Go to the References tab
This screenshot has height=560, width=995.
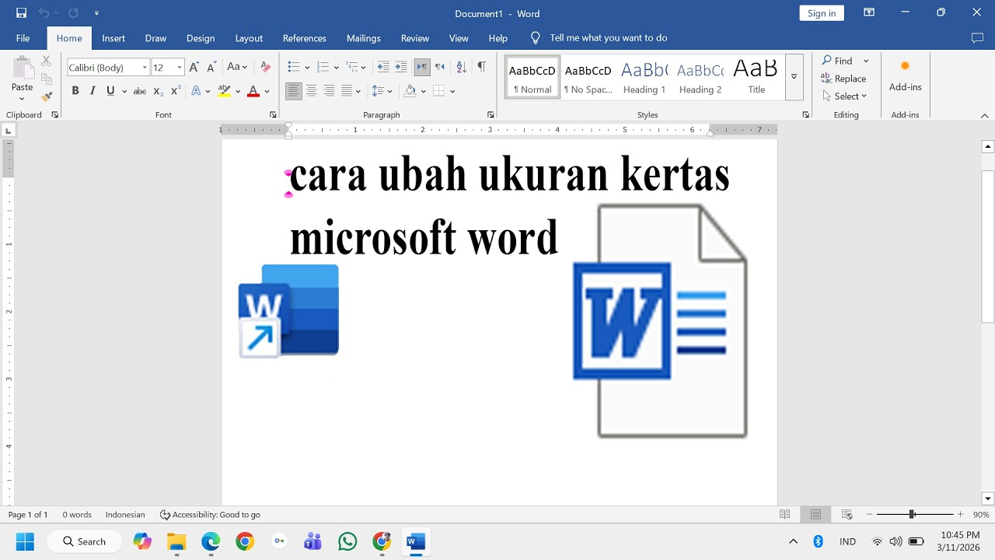click(x=305, y=38)
